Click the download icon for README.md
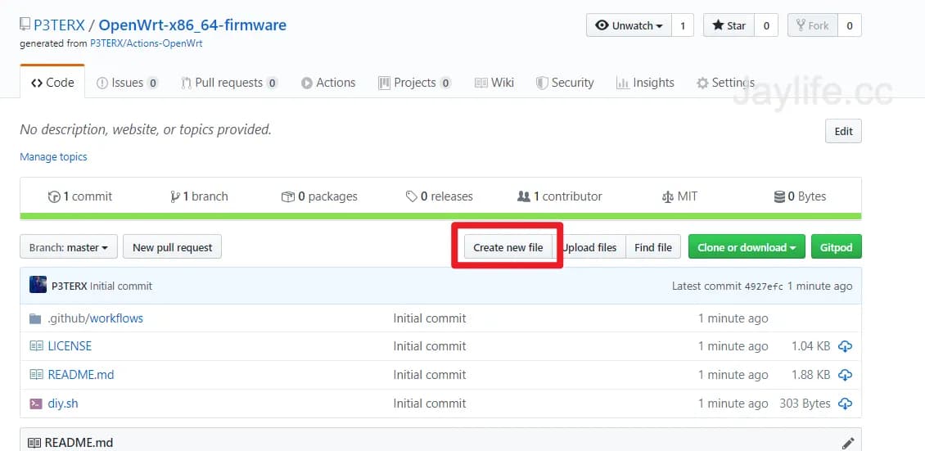 pos(845,375)
